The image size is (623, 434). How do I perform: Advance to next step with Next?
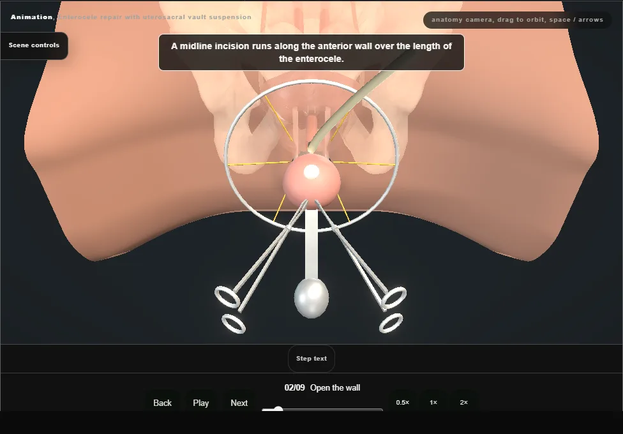[239, 403]
